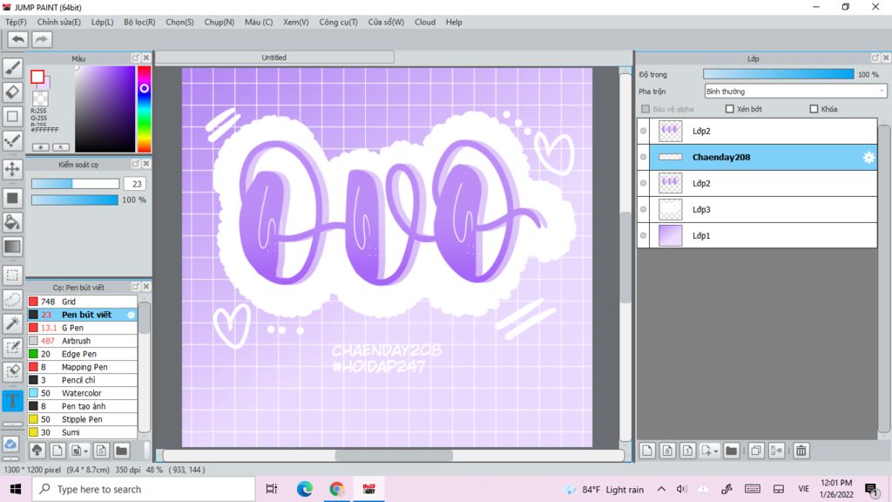The height and width of the screenshot is (502, 892).
Task: Open the Cloud menu
Action: pyautogui.click(x=425, y=22)
